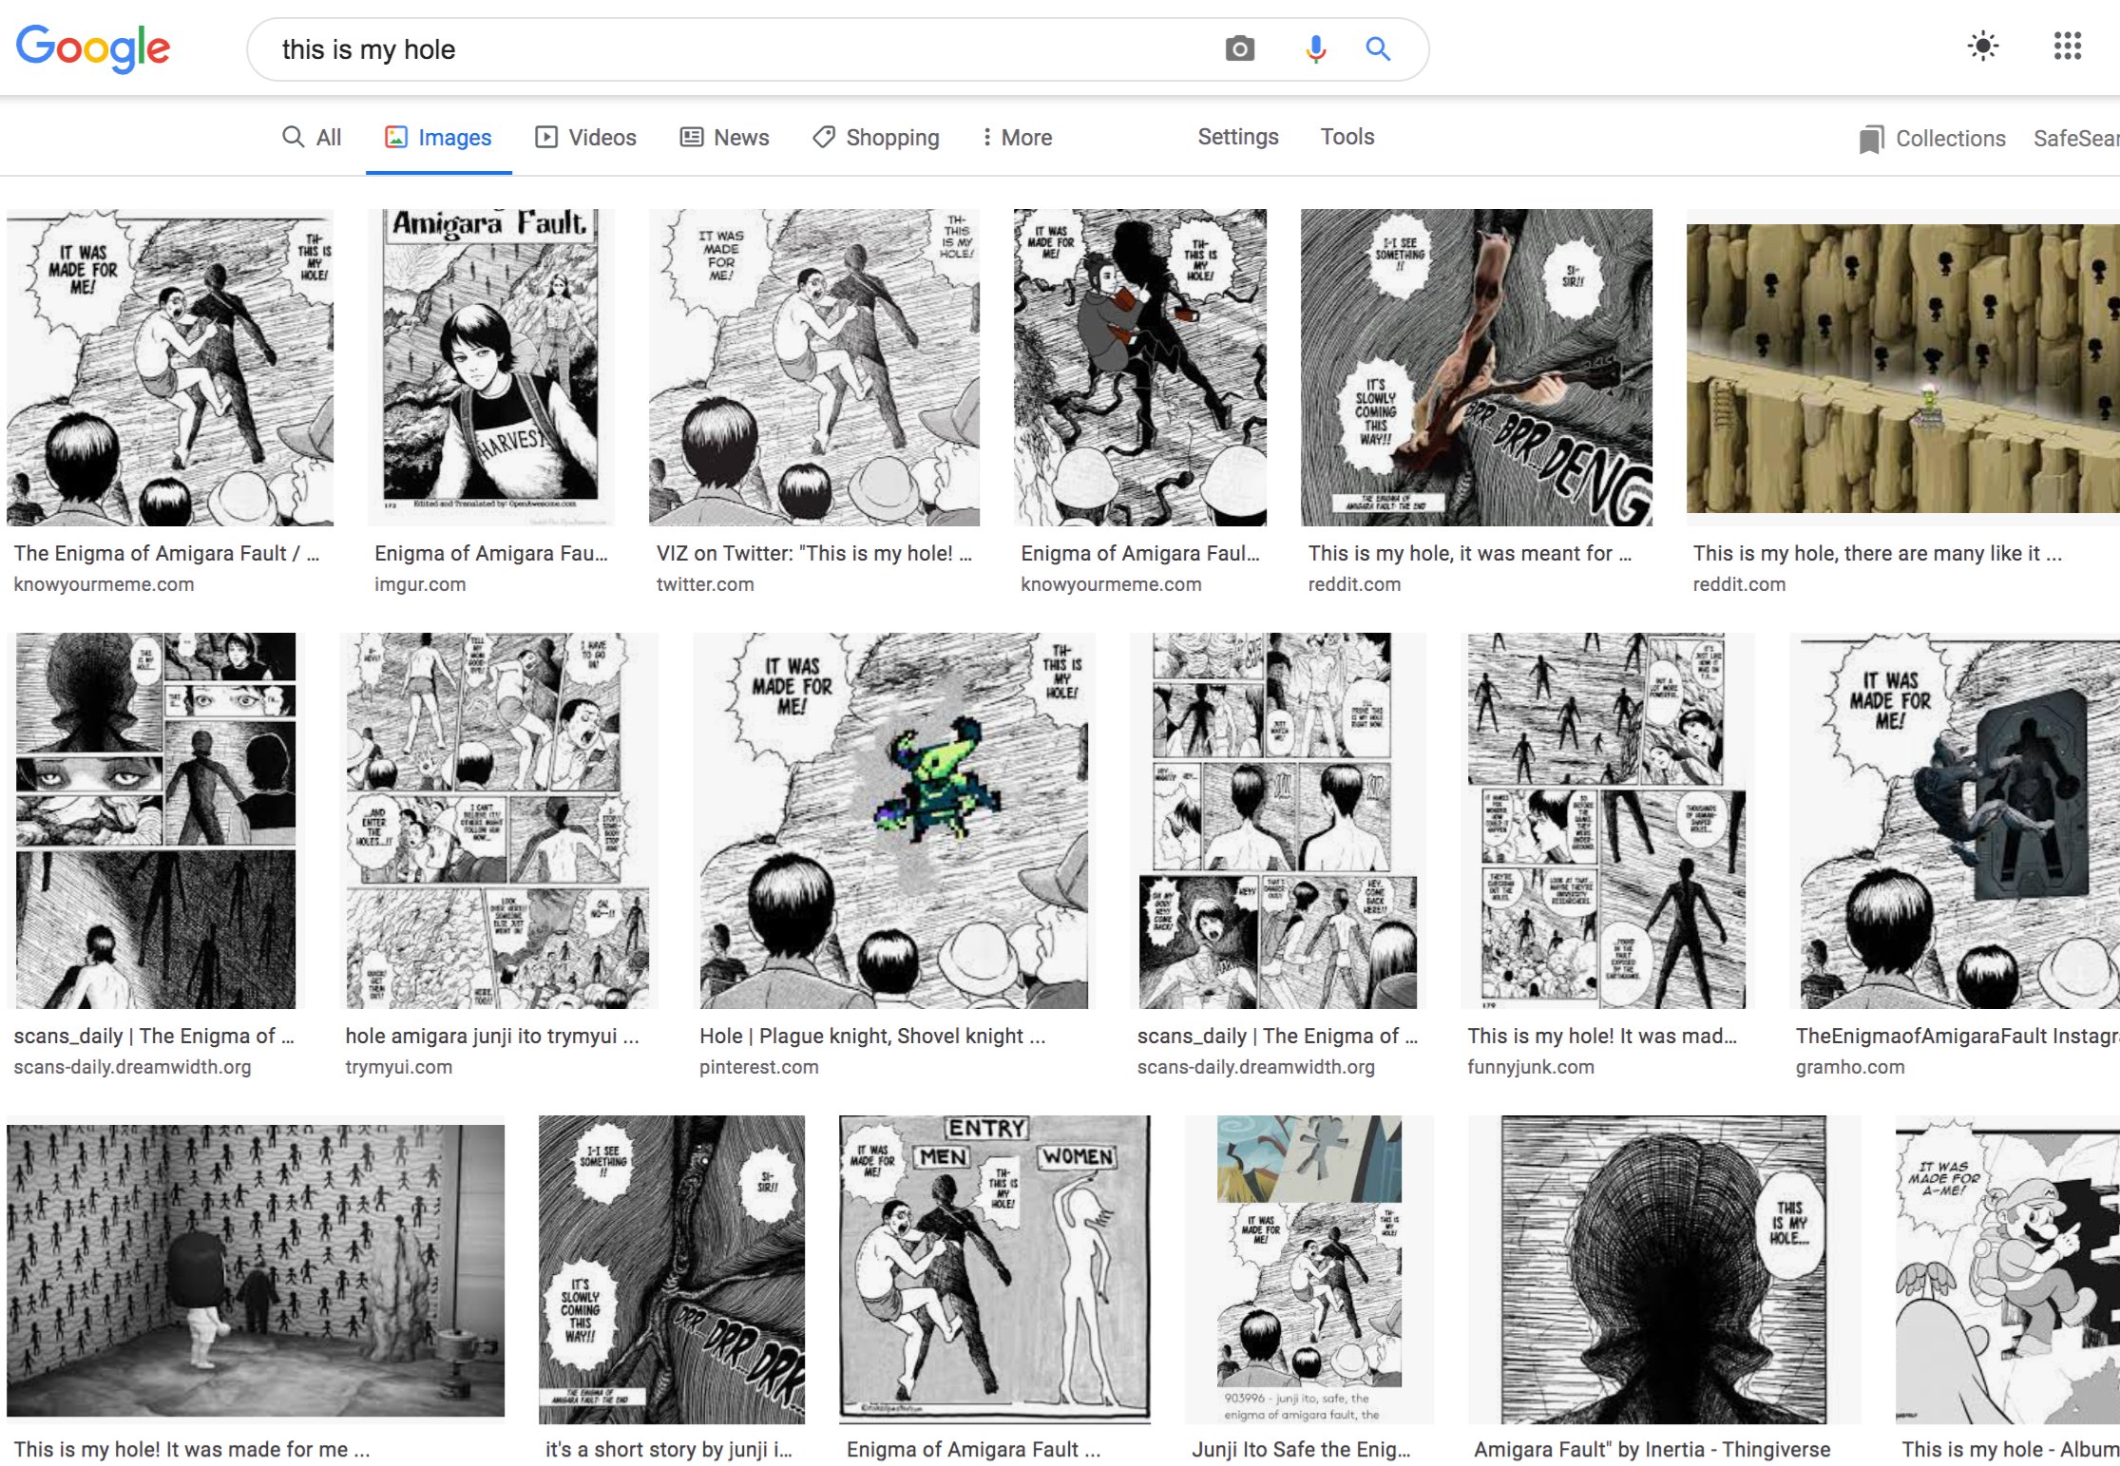Viewport: 2120px width, 1466px height.
Task: Click 'it's a short story by junji i...' title
Action: click(668, 1449)
